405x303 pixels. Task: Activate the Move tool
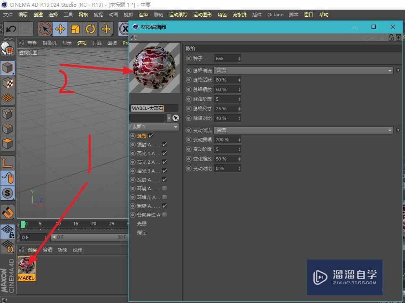[x=60, y=29]
